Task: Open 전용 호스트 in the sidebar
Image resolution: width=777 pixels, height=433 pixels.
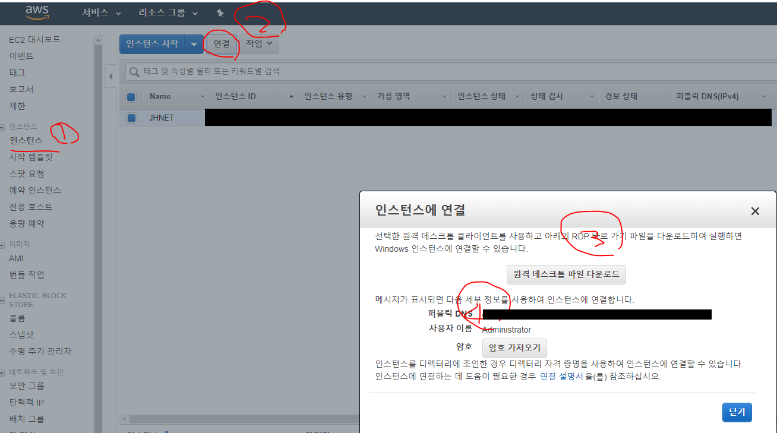Action: click(x=31, y=207)
